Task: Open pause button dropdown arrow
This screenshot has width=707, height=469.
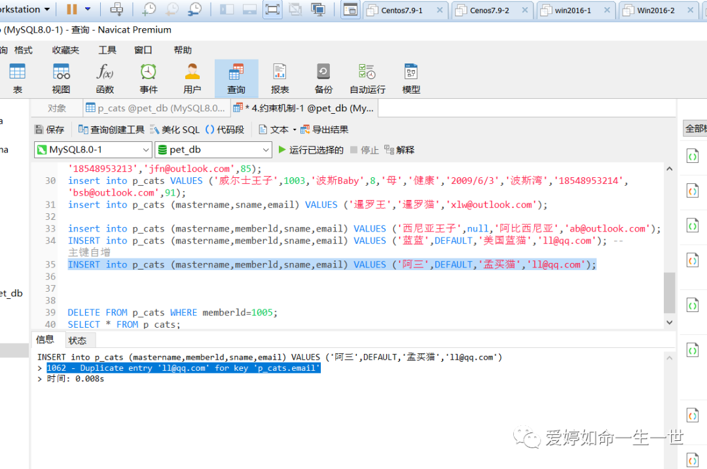Action: point(88,9)
